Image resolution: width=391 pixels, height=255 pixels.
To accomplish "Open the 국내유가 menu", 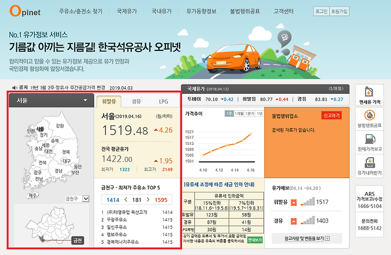I will click(162, 11).
